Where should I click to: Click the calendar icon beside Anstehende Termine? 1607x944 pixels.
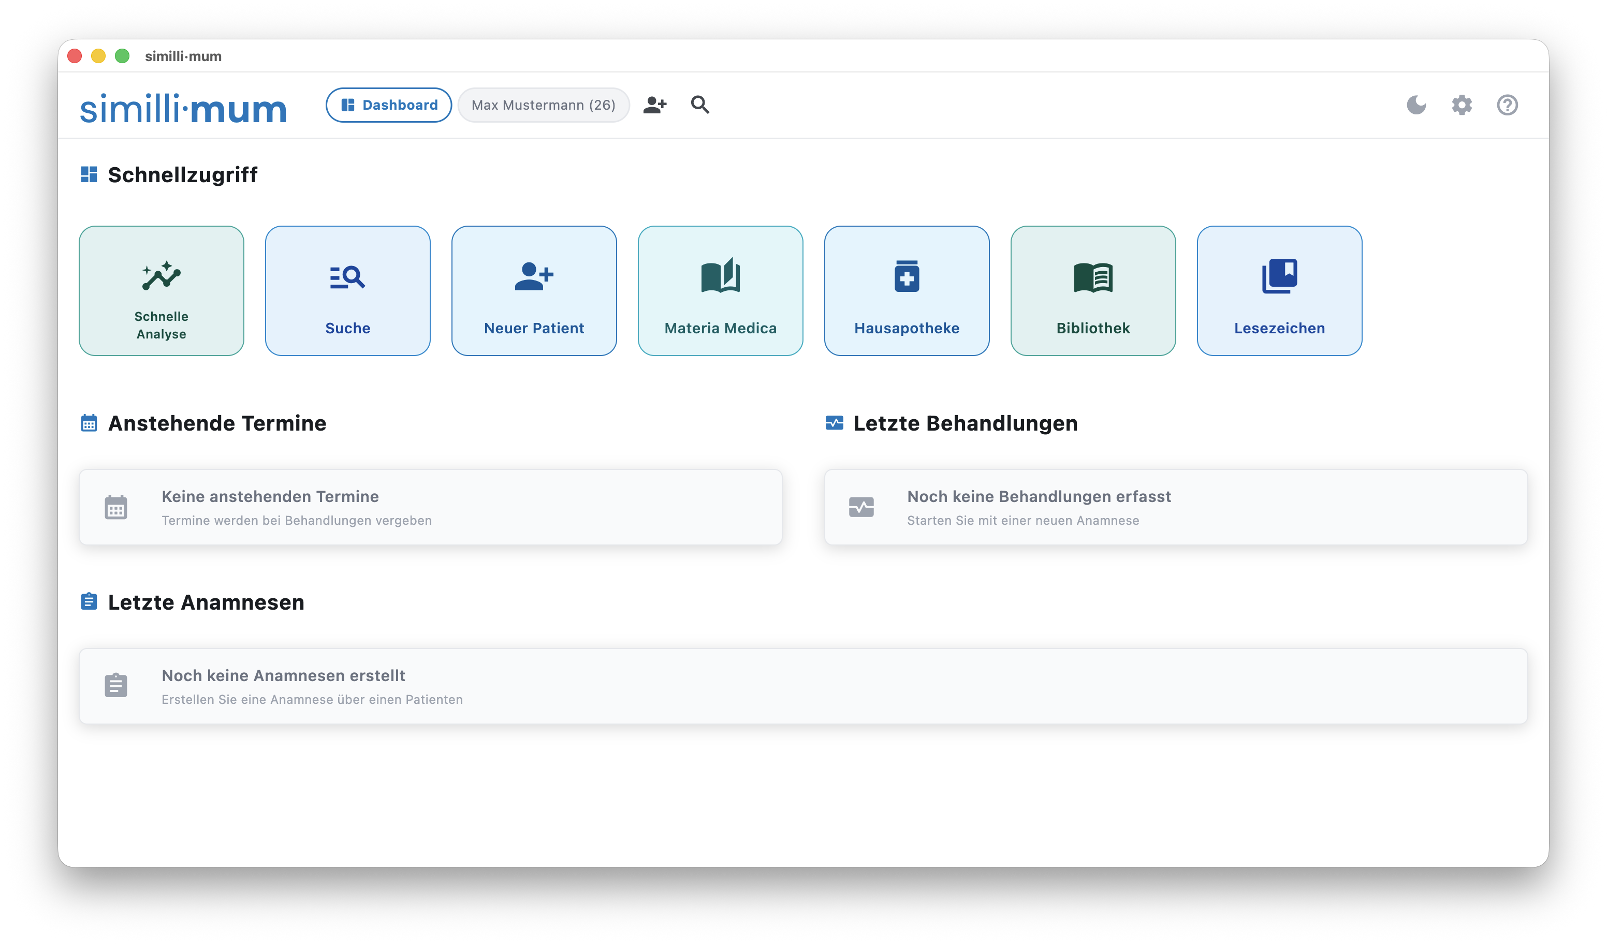point(89,423)
